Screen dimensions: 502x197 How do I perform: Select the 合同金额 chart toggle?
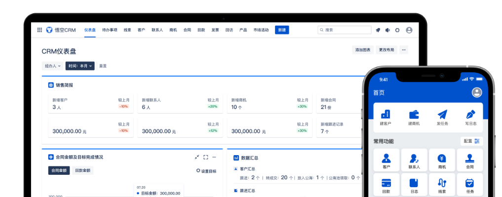coord(58,170)
